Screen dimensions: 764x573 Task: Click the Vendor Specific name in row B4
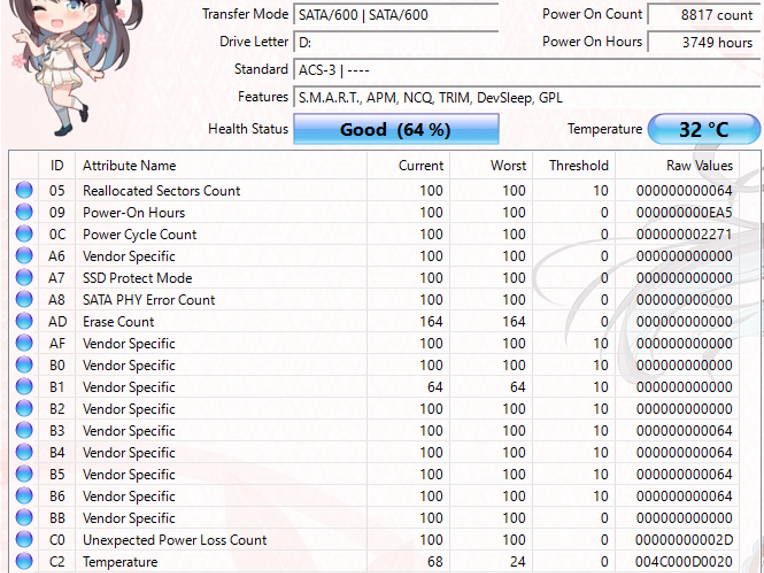coord(129,453)
